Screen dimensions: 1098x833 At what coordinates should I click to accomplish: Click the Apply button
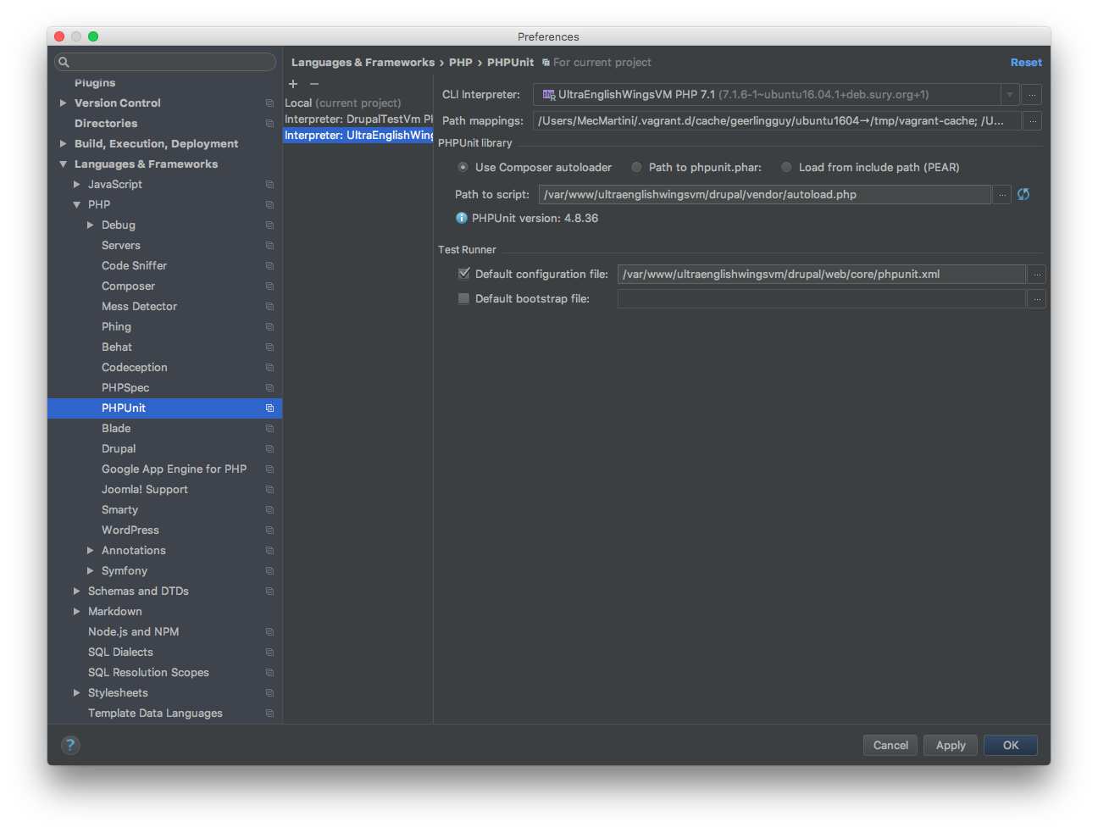pyautogui.click(x=951, y=746)
